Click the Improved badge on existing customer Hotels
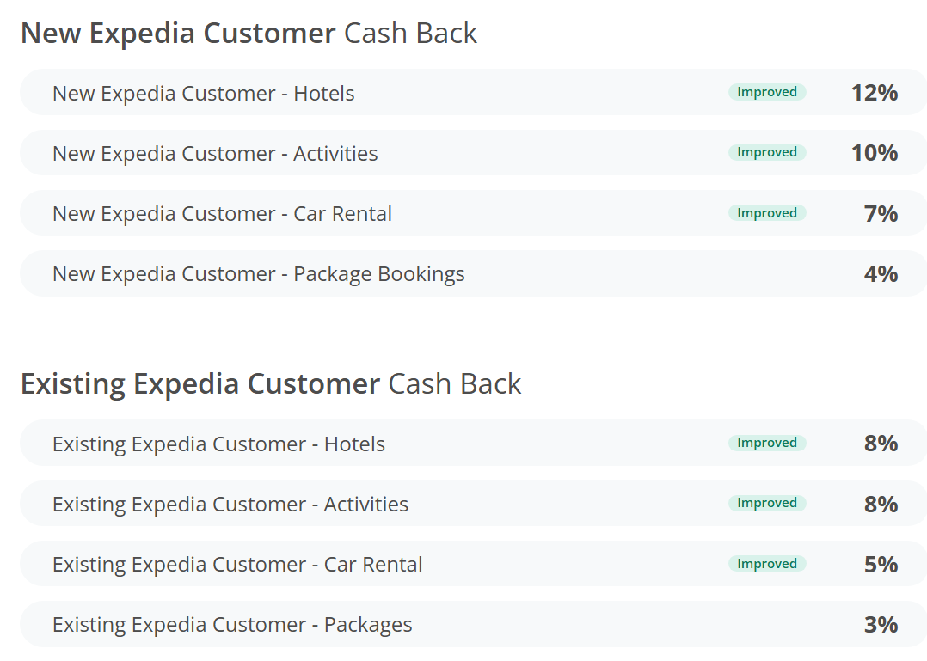The width and height of the screenshot is (927, 661). point(767,443)
